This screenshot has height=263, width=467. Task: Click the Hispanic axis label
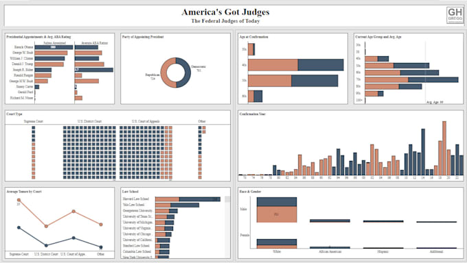coord(383,251)
